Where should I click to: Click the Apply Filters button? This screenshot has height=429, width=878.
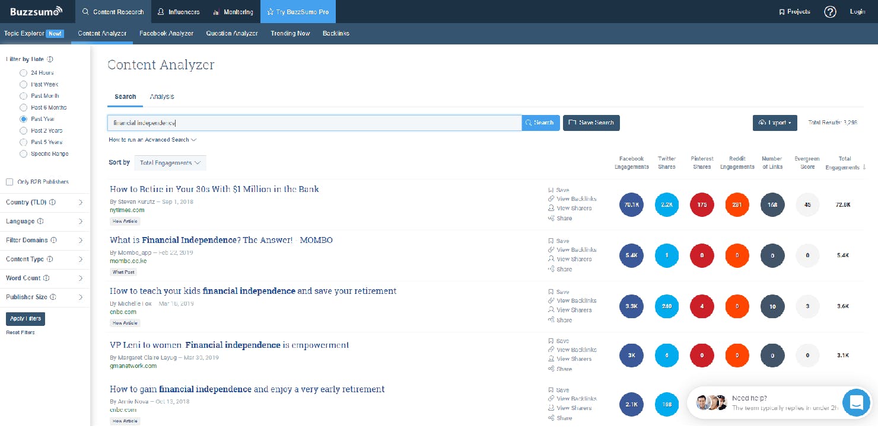pos(26,319)
